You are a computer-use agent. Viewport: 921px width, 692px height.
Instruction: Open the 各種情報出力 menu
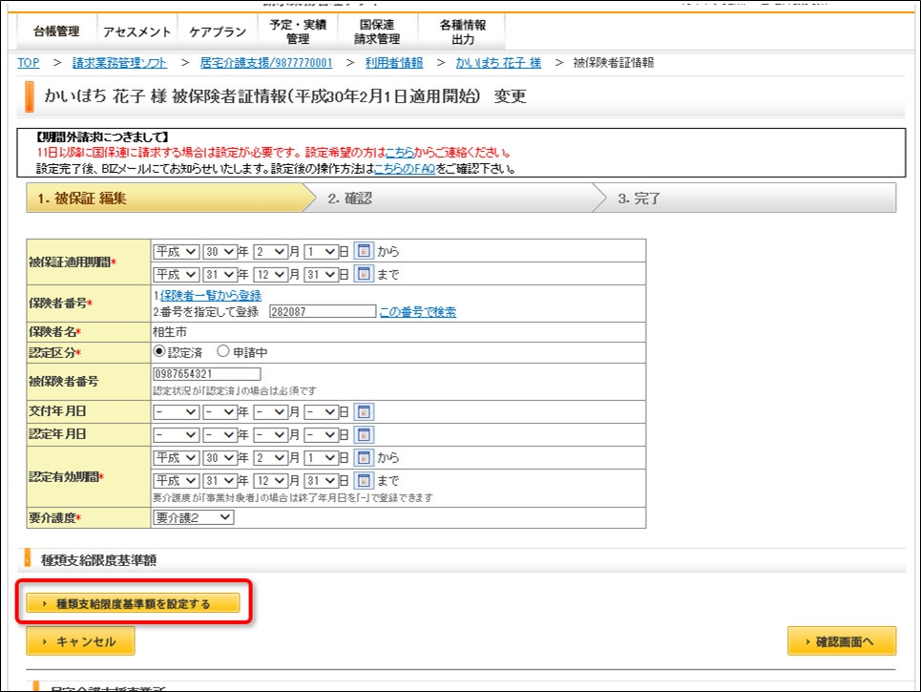(462, 31)
